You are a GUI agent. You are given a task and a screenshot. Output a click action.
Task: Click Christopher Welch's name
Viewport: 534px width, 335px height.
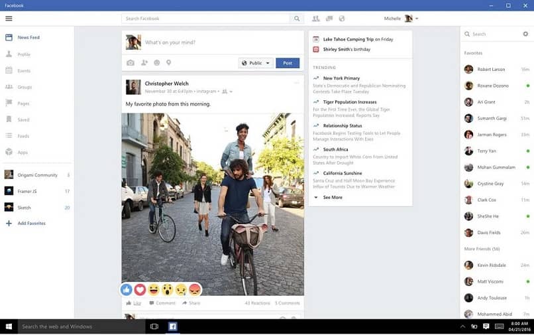tap(166, 84)
